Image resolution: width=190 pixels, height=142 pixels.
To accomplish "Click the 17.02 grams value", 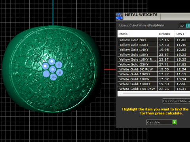I will (164, 79).
